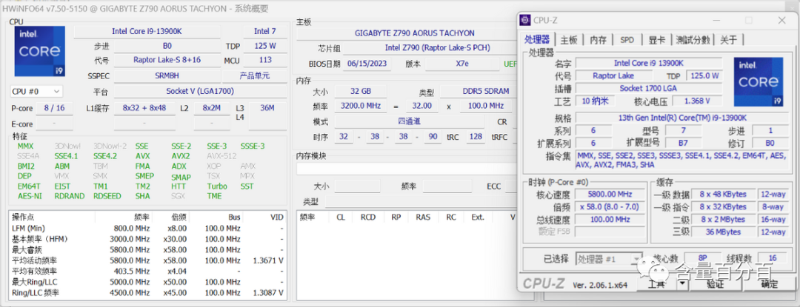The height and width of the screenshot is (307, 800).
Task: Switch to the 主板 tab in CPU-Z
Action: 569,40
